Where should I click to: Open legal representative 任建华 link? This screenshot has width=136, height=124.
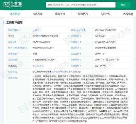tap(36, 30)
